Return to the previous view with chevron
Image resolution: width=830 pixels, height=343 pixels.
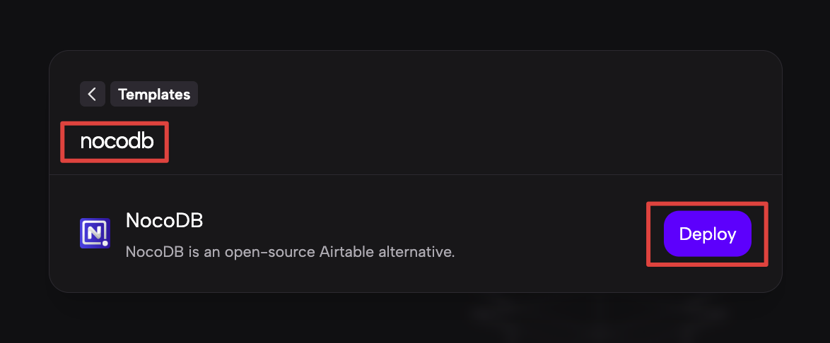click(92, 94)
